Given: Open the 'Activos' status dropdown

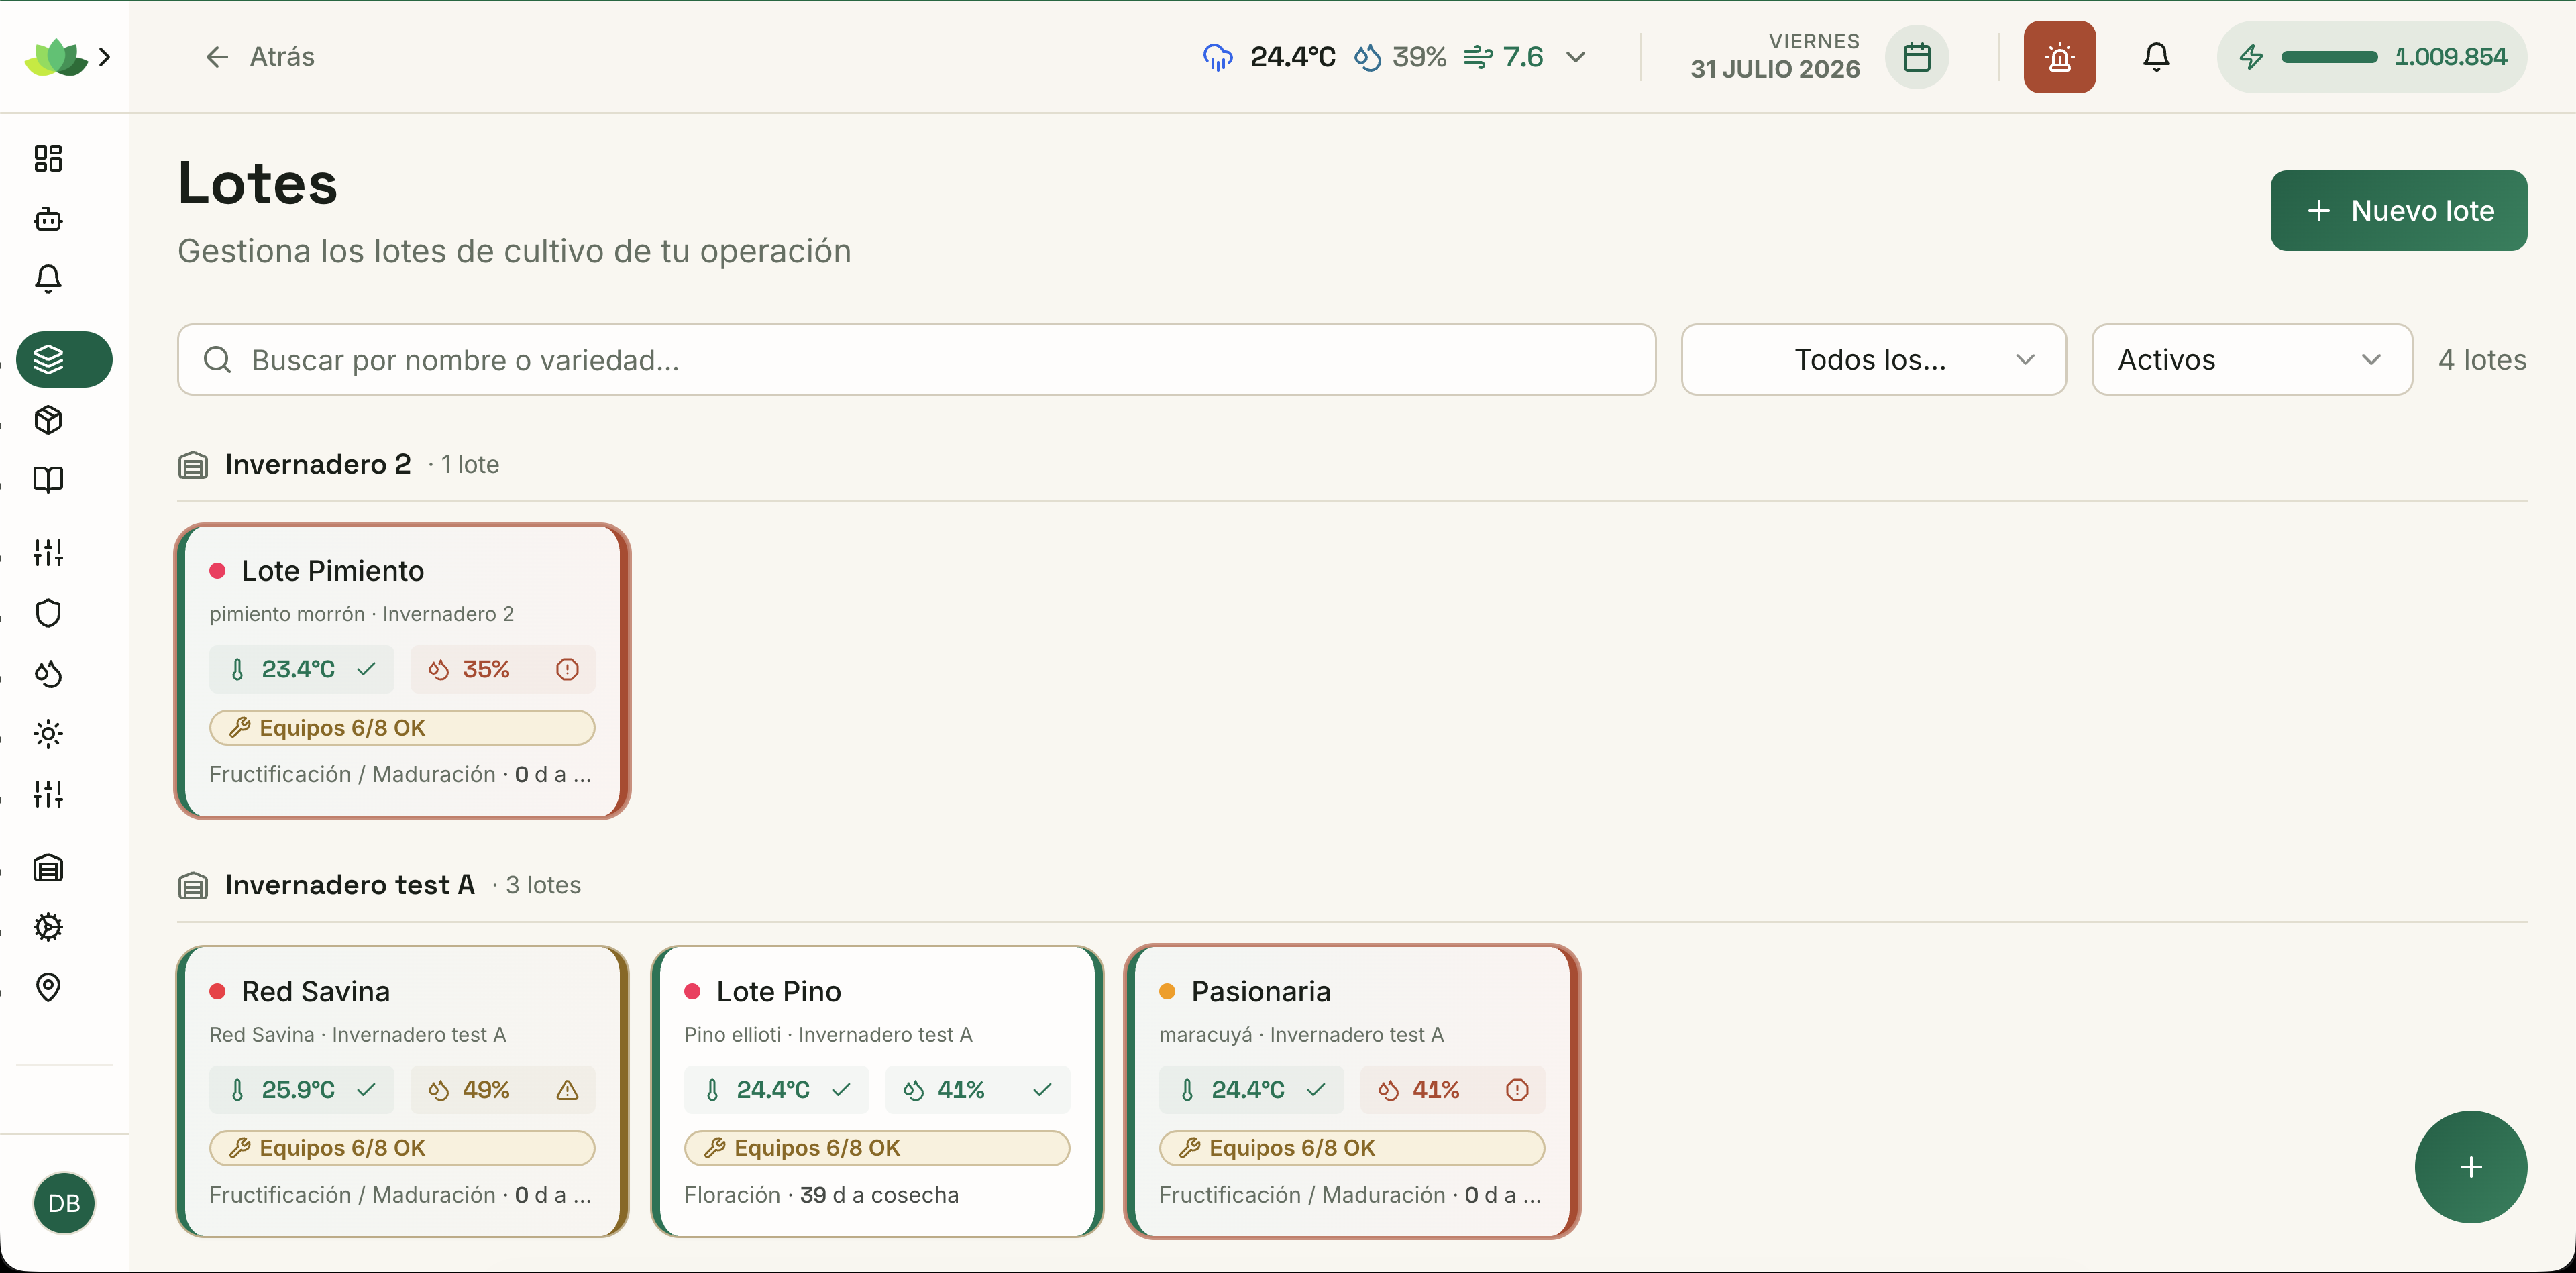Looking at the screenshot, I should point(2251,359).
